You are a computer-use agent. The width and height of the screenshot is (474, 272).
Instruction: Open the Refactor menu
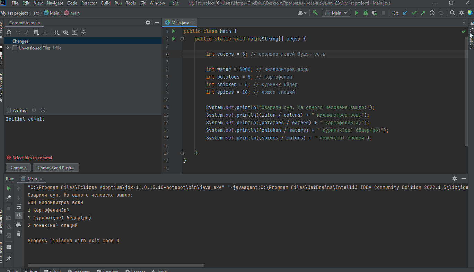coord(89,3)
